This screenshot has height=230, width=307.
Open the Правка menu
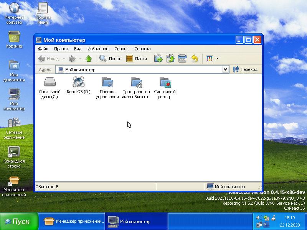[x=61, y=49]
